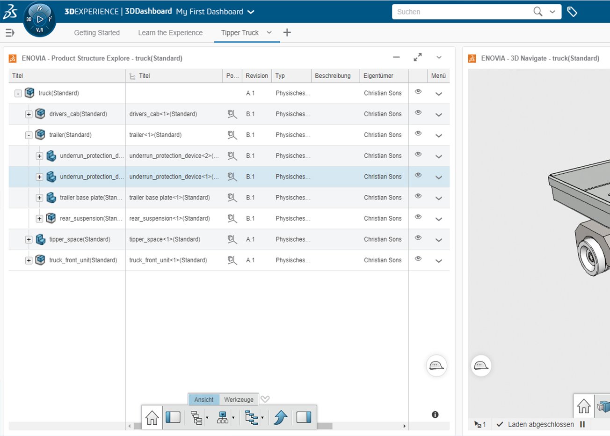Viewport: 610px width, 436px height.
Task: Click the info icon at bottom right
Action: pyautogui.click(x=435, y=414)
